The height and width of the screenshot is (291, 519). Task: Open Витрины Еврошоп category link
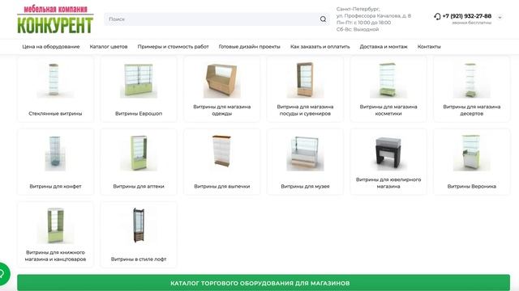[139, 113]
